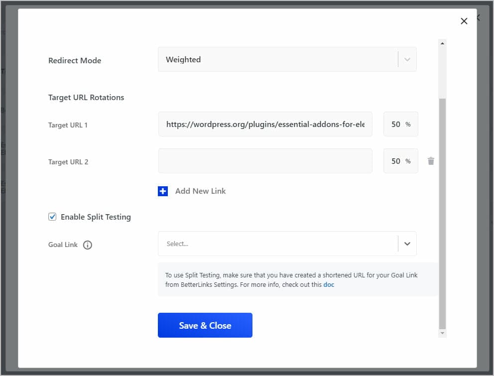The width and height of the screenshot is (494, 376).
Task: Click Add New Link text
Action: [x=200, y=191]
